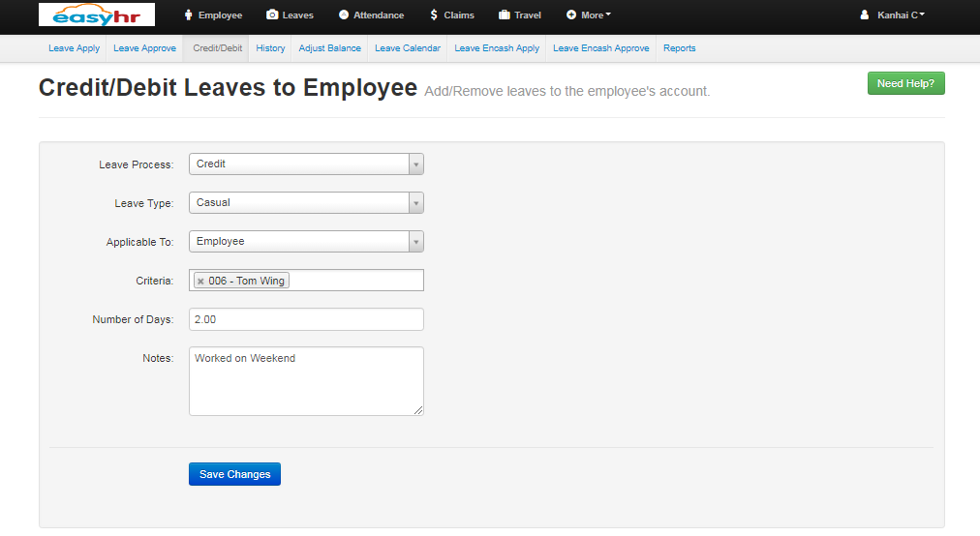The height and width of the screenshot is (536, 980).
Task: Click the Claims dollar icon
Action: (x=434, y=15)
